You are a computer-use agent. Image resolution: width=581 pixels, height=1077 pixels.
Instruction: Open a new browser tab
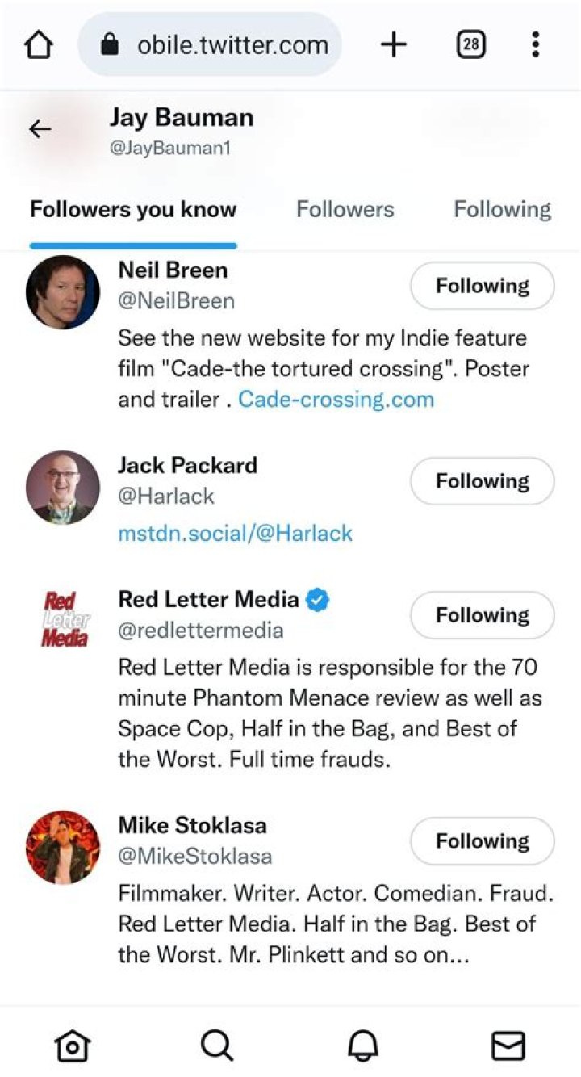click(x=393, y=45)
